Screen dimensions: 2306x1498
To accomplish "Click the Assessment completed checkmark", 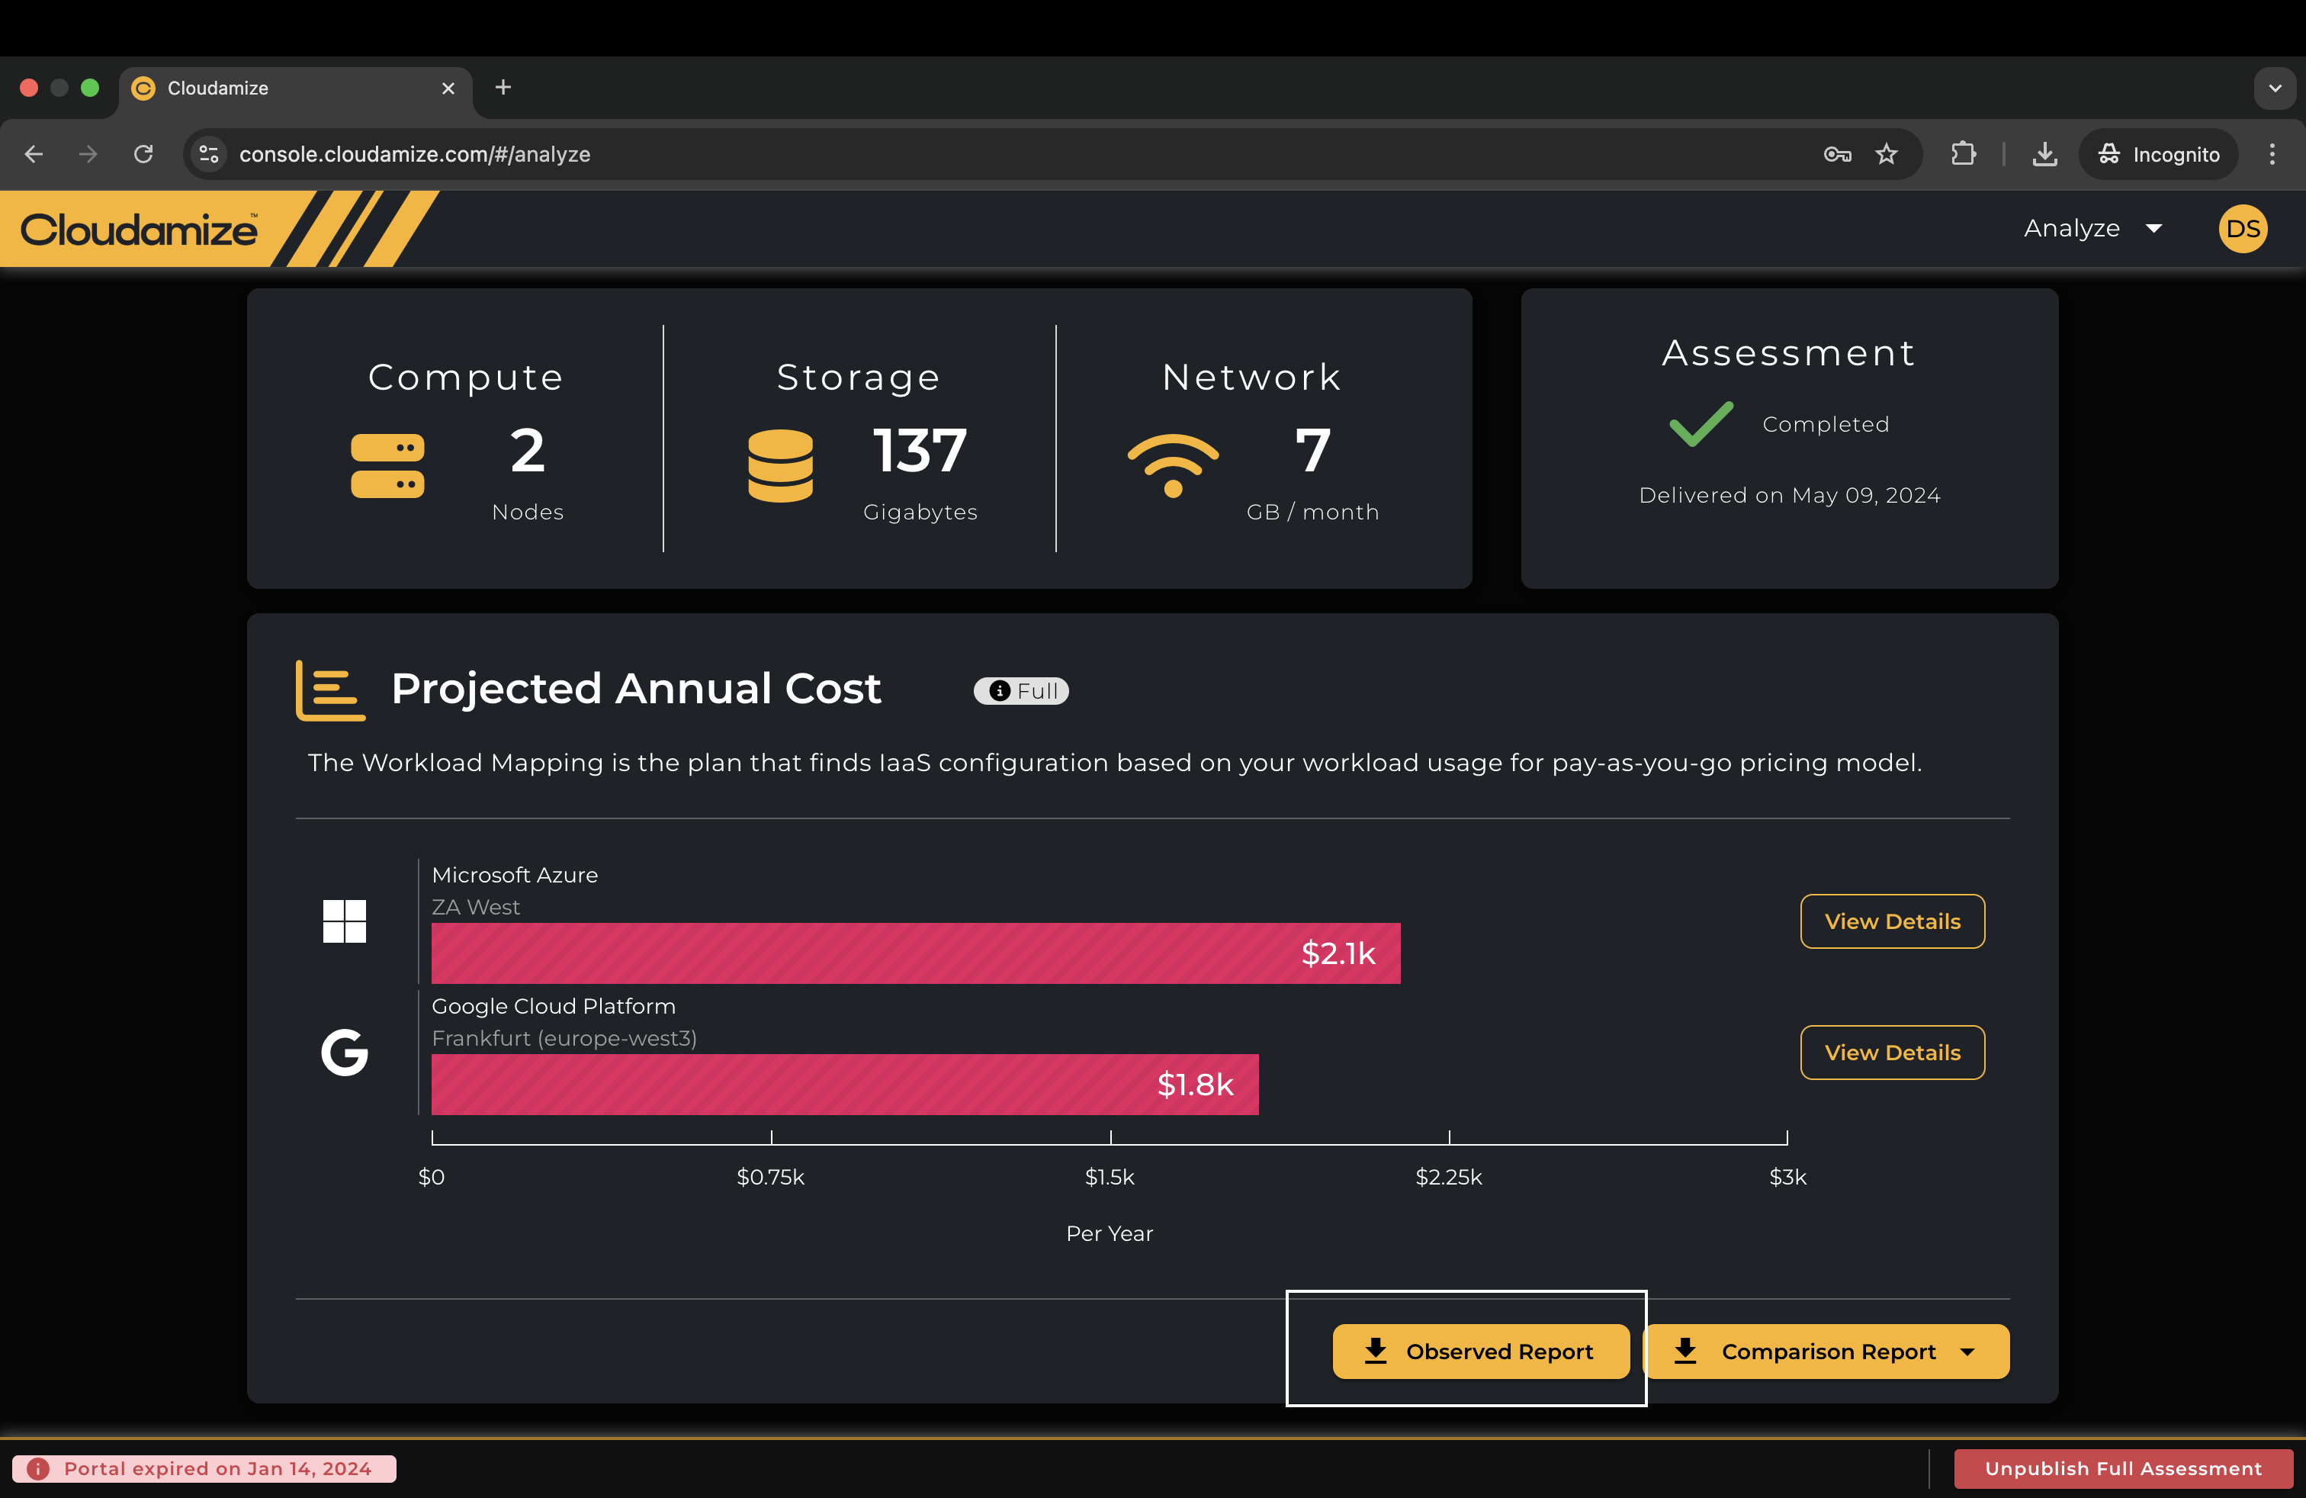I will coord(1701,423).
